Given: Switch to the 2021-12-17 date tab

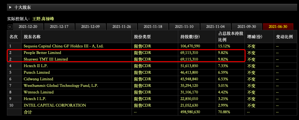Looking at the screenshot, I should [59, 27].
